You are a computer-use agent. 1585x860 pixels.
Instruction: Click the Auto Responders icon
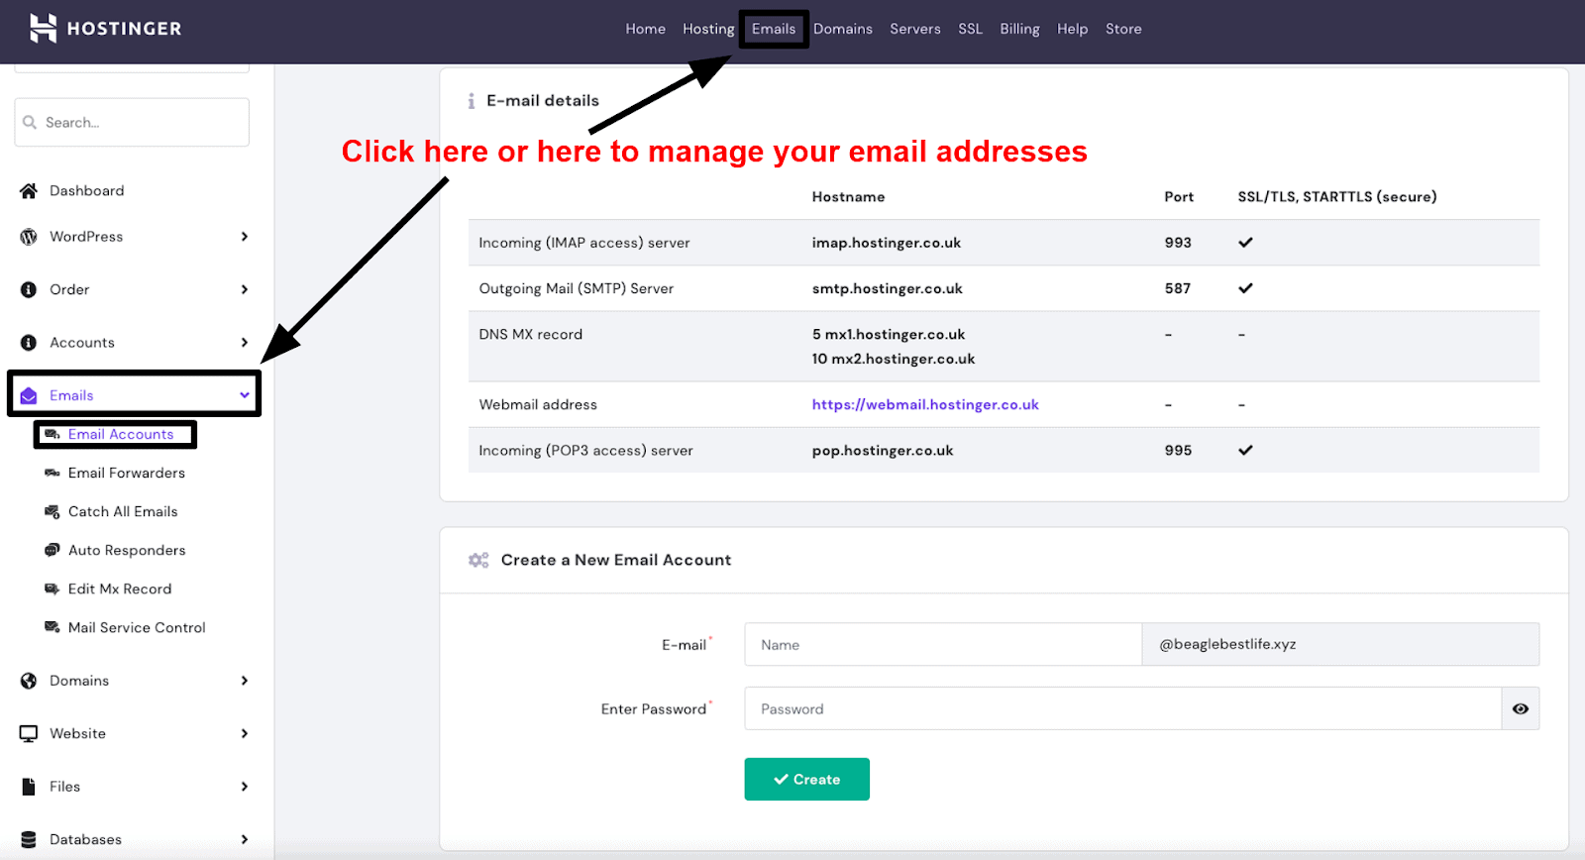pos(53,550)
